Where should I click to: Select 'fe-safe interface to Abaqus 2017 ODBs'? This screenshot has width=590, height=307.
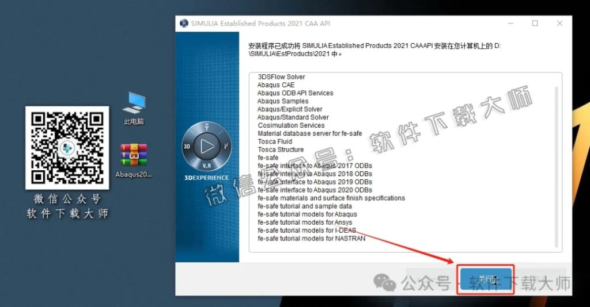315,166
